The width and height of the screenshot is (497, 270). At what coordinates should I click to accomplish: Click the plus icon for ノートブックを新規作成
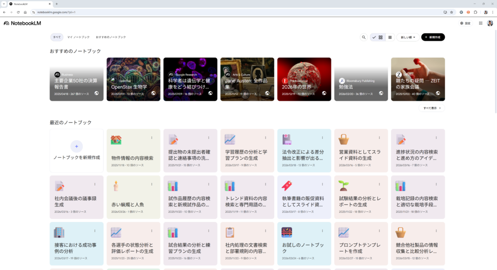(76, 146)
